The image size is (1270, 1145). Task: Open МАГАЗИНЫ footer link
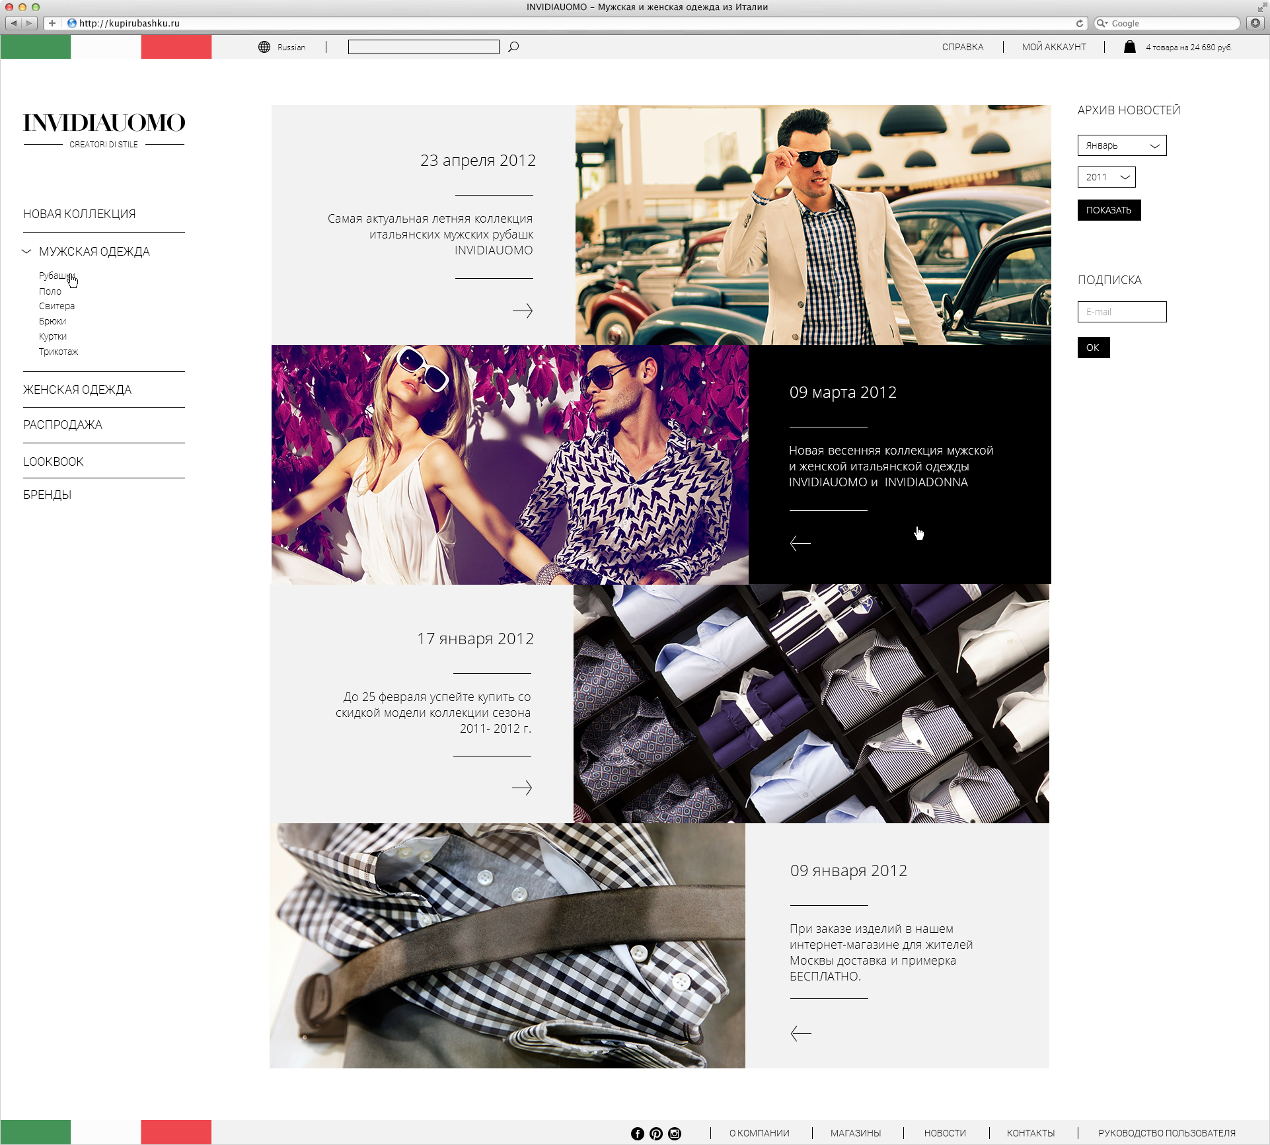click(x=856, y=1133)
